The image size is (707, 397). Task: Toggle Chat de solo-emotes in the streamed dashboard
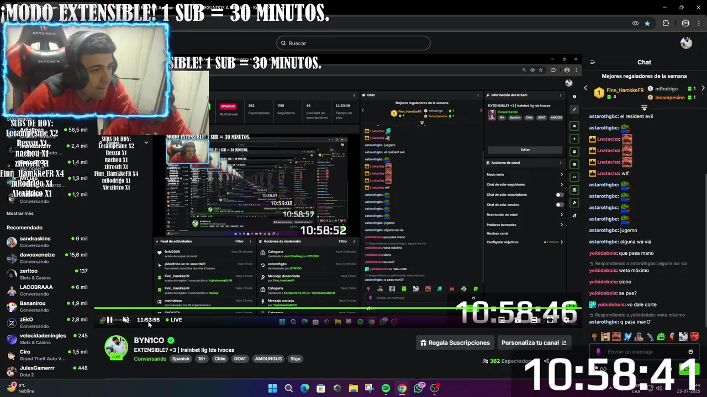click(x=560, y=205)
